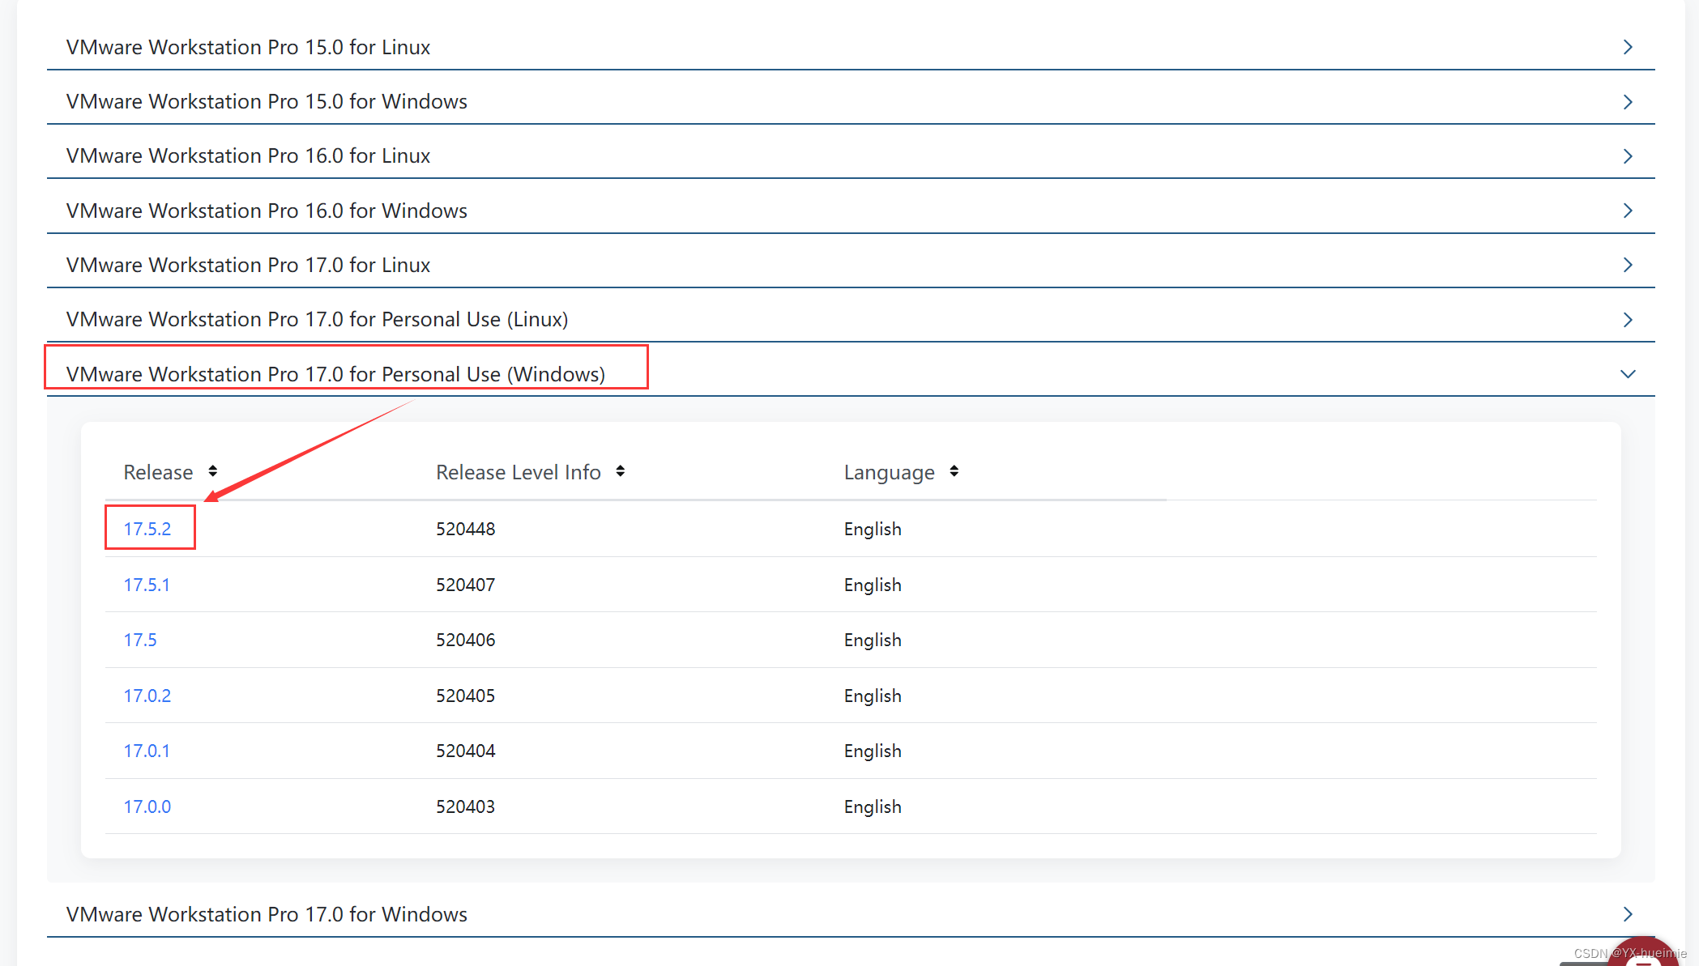
Task: Open chevron for Workstation Pro 17.0 Linux
Action: click(x=1628, y=265)
